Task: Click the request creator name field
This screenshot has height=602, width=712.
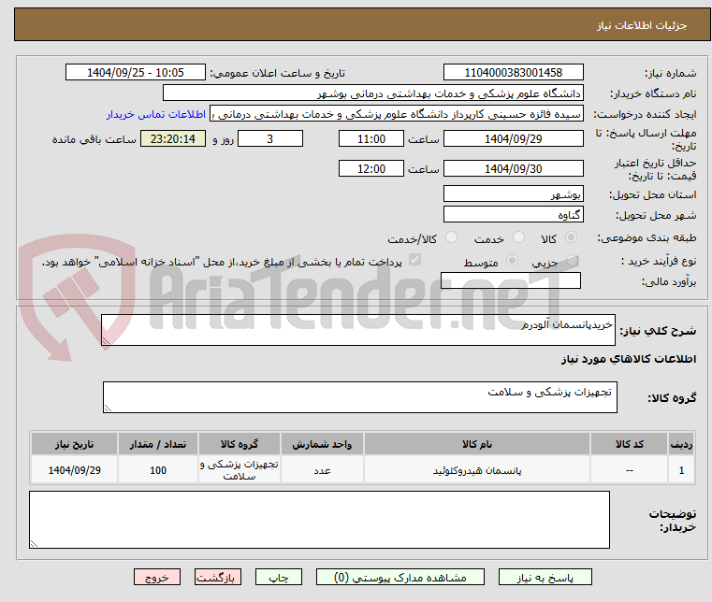Action: click(x=397, y=114)
